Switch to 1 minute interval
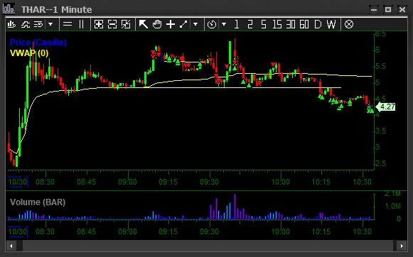 click(x=237, y=24)
